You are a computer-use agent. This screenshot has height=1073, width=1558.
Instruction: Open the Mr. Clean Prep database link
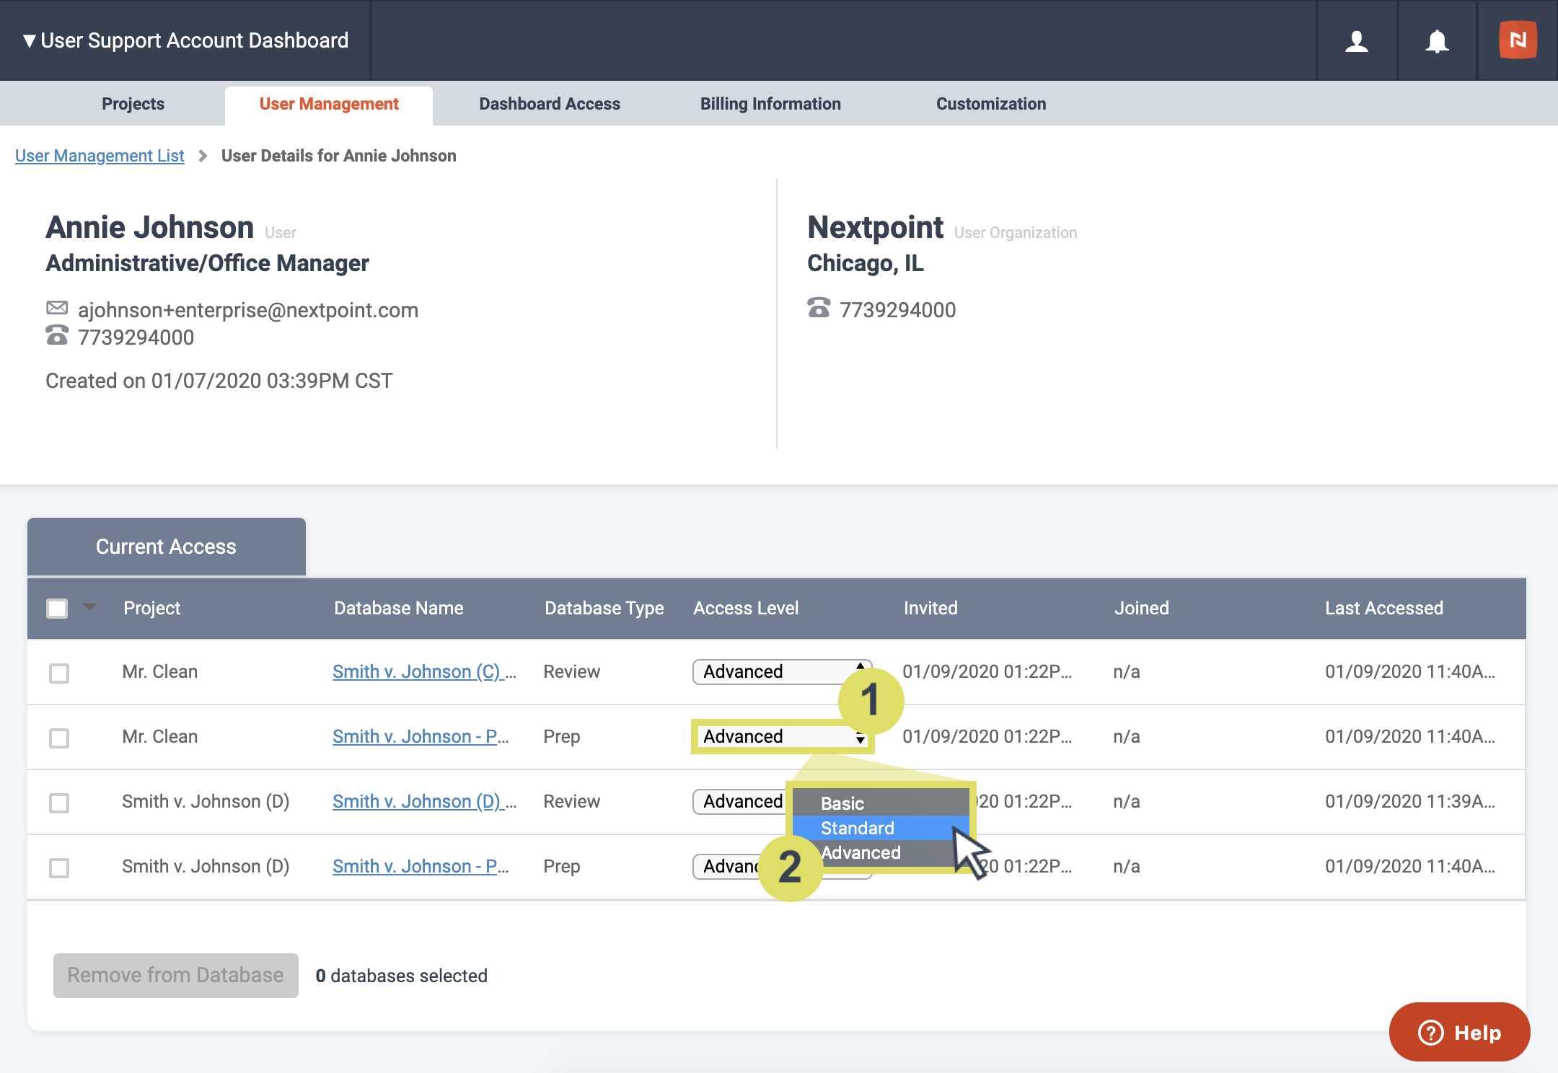(x=421, y=736)
